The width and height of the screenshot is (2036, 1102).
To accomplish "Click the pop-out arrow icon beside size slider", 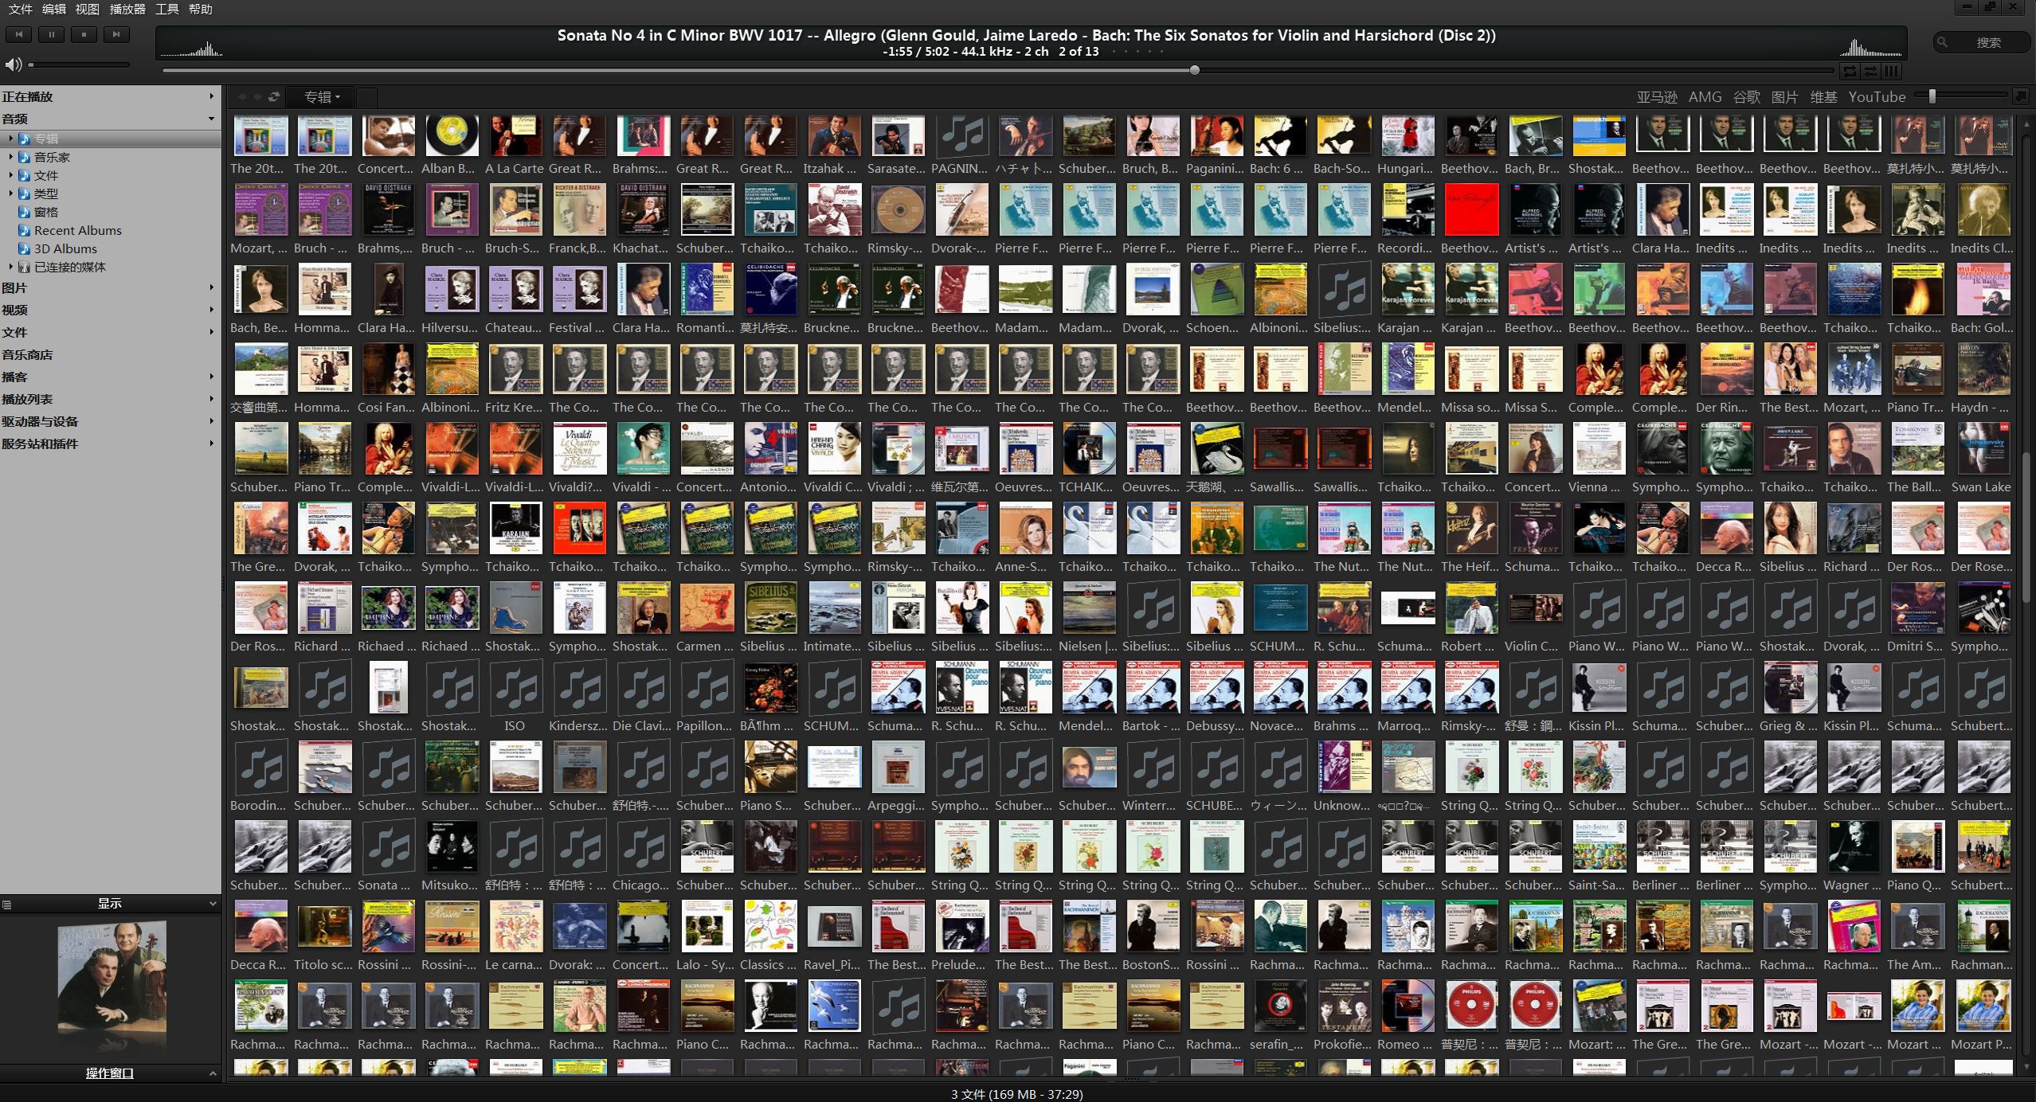I will point(2020,96).
